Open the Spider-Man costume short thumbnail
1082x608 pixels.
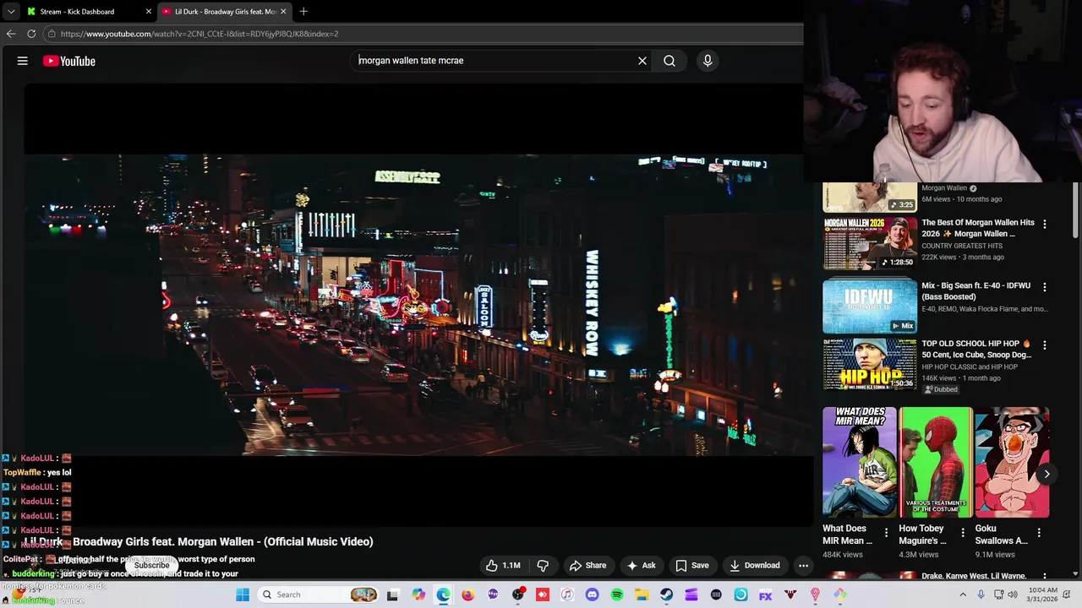[x=936, y=463]
